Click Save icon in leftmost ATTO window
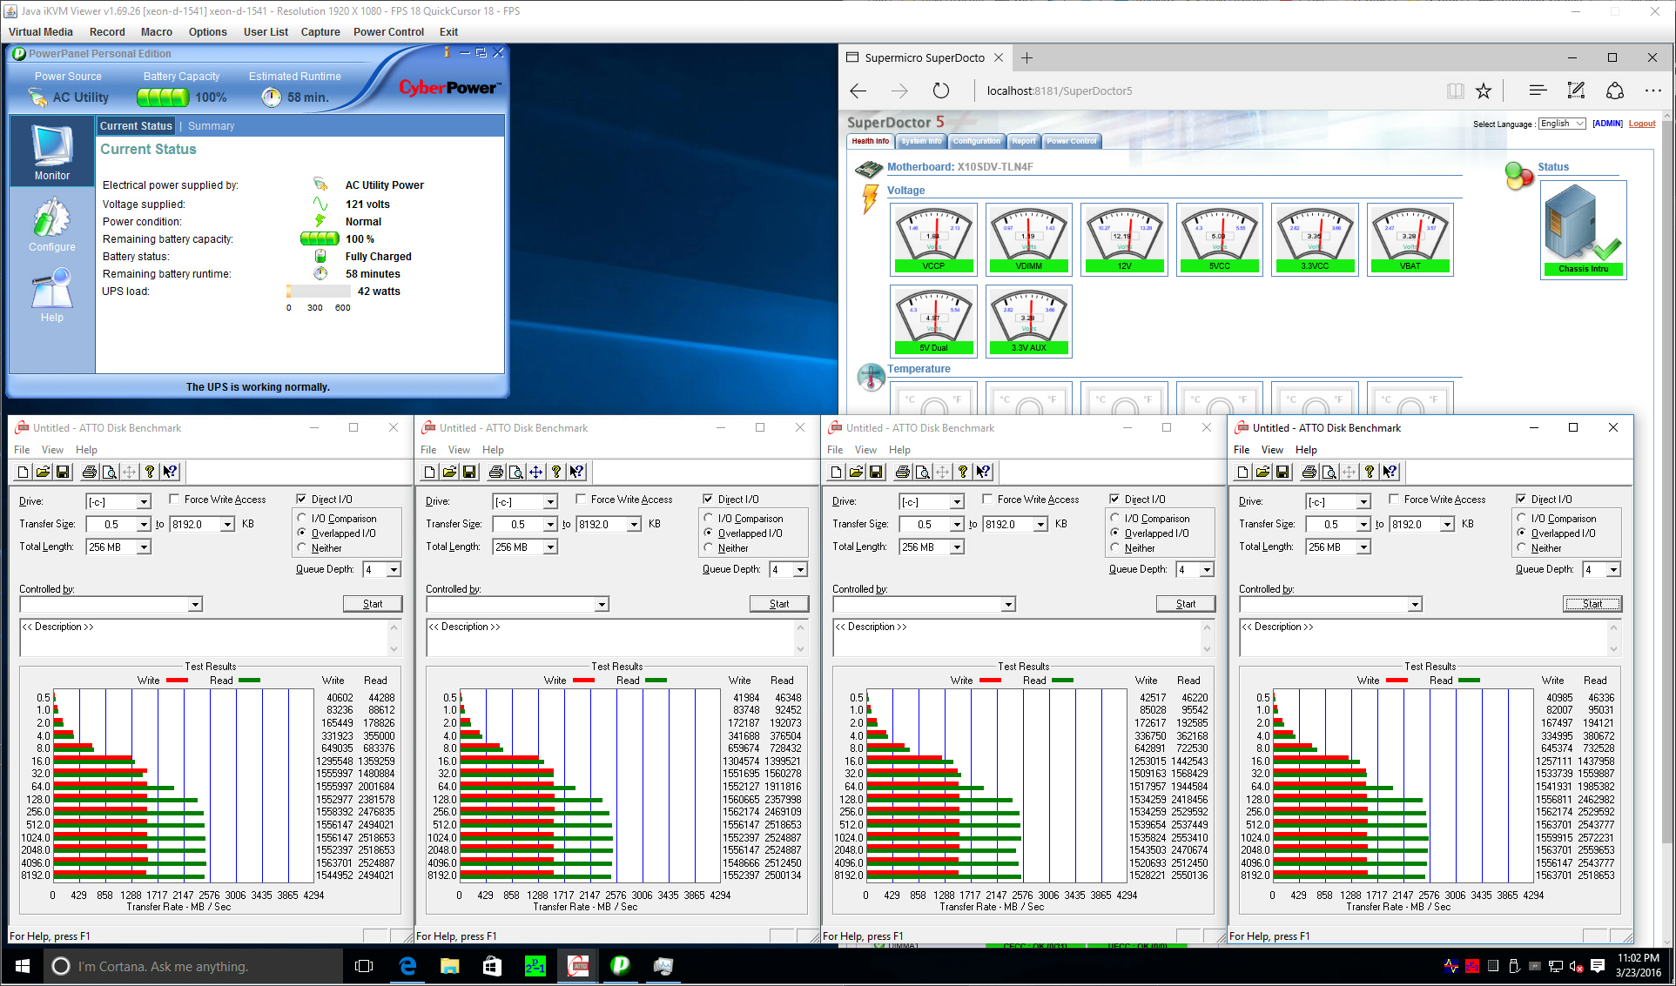 pyautogui.click(x=63, y=472)
